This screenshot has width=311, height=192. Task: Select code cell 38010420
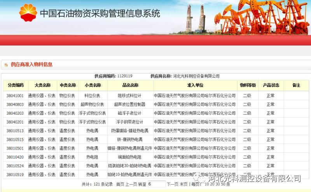[15, 157]
